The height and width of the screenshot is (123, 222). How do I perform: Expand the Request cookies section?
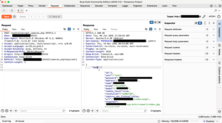[190, 47]
